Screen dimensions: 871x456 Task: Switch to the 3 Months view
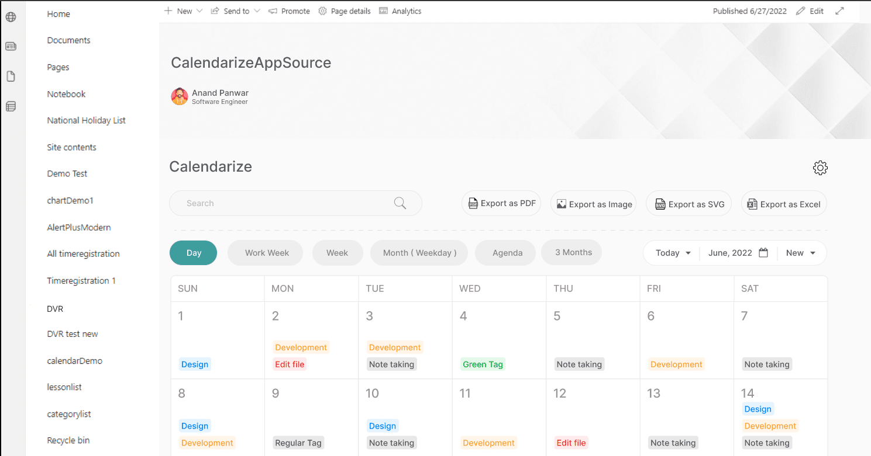click(573, 252)
